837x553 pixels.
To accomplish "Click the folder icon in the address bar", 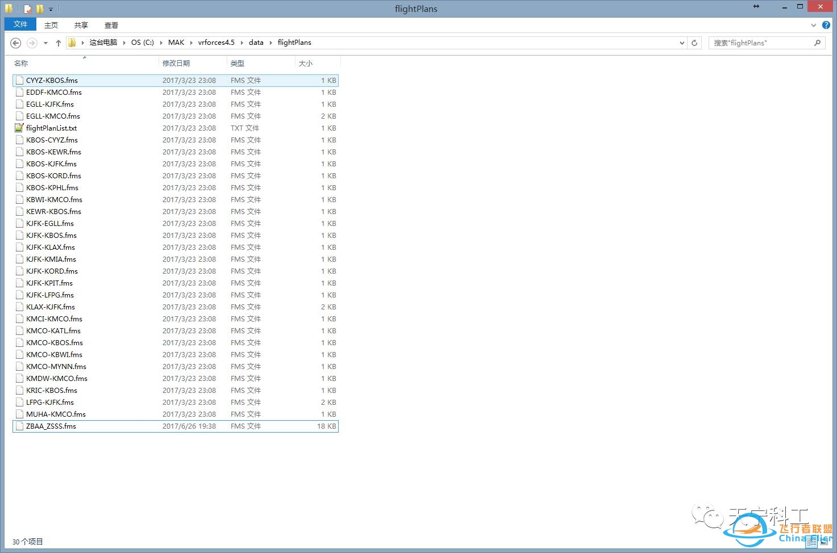I will tap(72, 43).
